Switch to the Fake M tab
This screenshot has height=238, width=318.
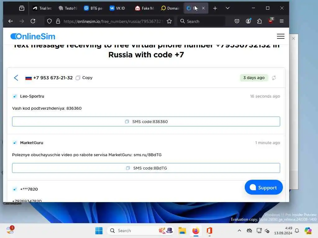(x=144, y=8)
